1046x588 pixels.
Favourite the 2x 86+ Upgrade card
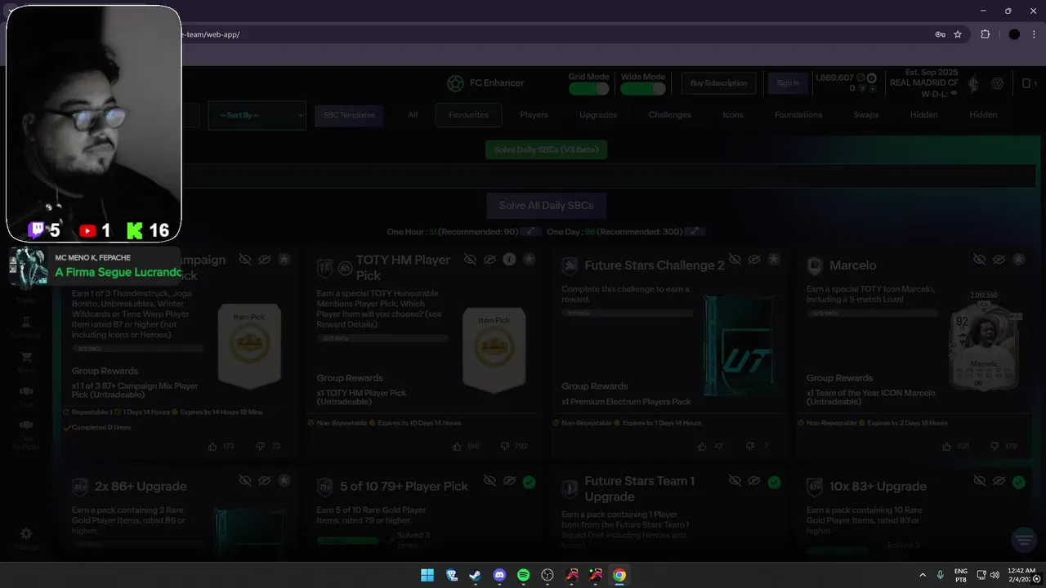pyautogui.click(x=284, y=482)
